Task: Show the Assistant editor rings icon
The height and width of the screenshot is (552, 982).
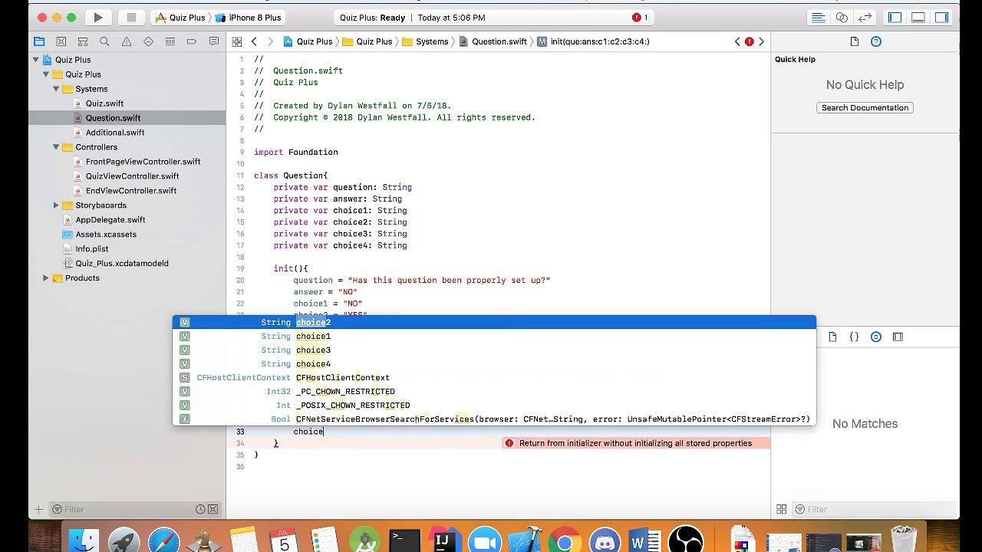Action: [842, 17]
